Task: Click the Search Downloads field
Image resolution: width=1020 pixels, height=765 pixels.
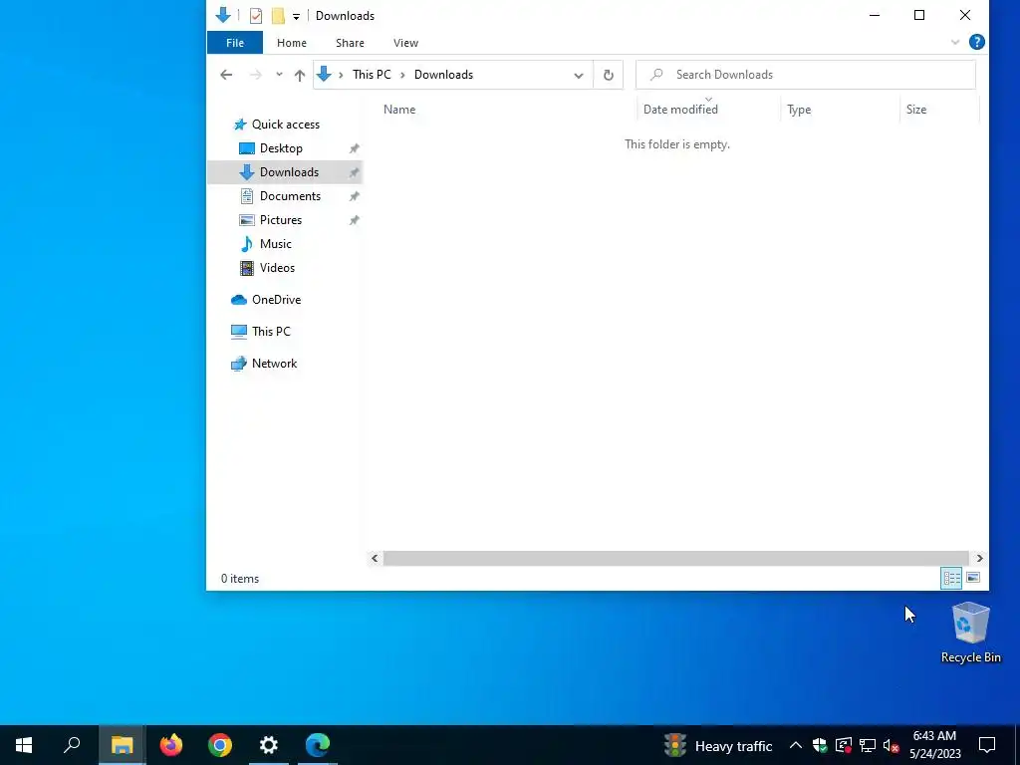Action: pos(805,75)
